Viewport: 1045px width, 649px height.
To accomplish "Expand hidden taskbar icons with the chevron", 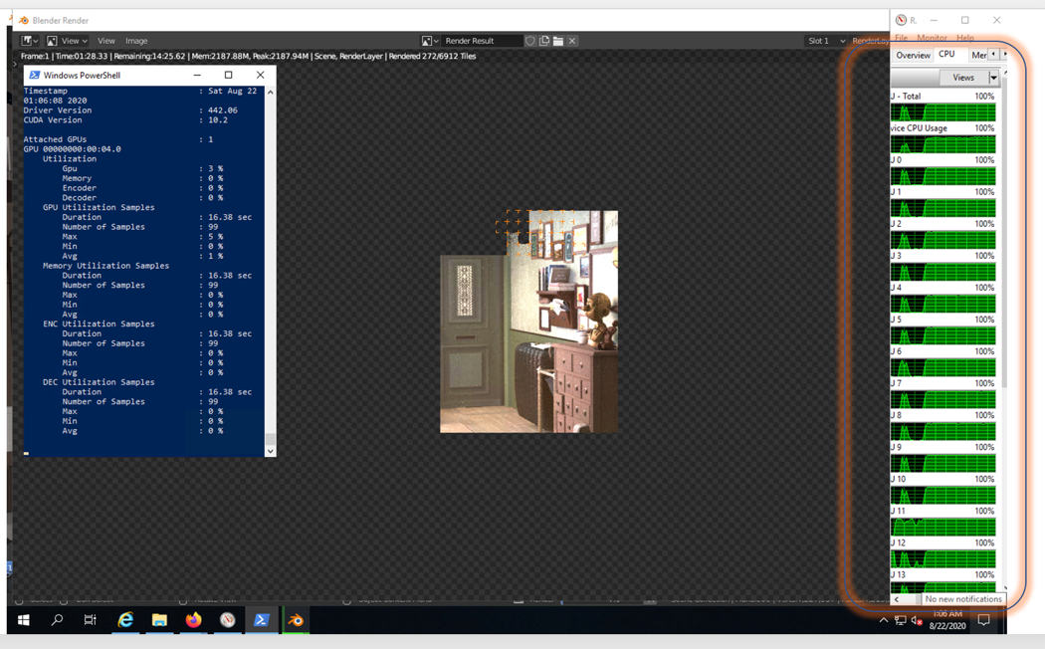I will click(x=884, y=620).
